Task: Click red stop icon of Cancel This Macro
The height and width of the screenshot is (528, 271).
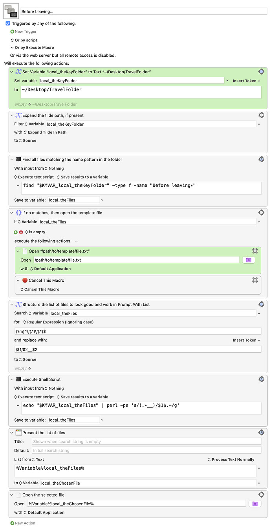Action: tap(25, 280)
